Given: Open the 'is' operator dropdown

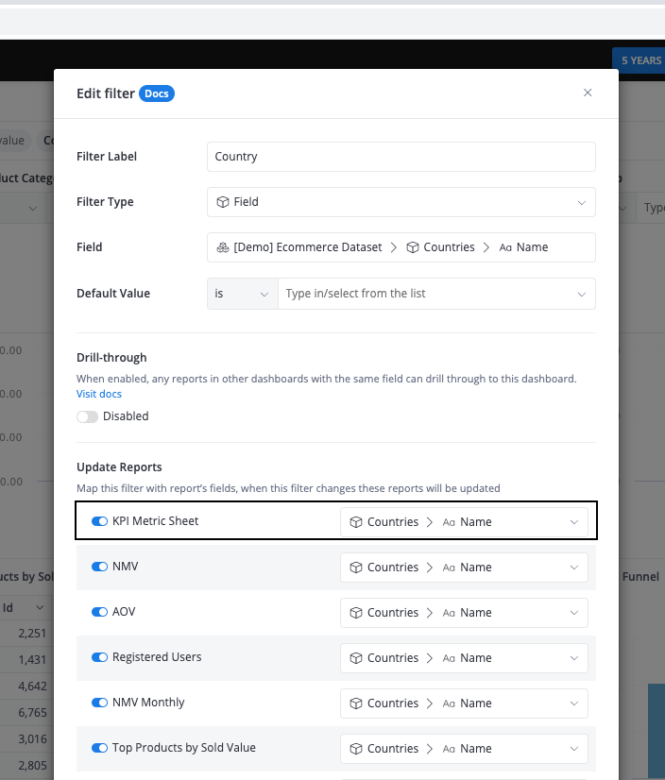Looking at the screenshot, I should [242, 294].
